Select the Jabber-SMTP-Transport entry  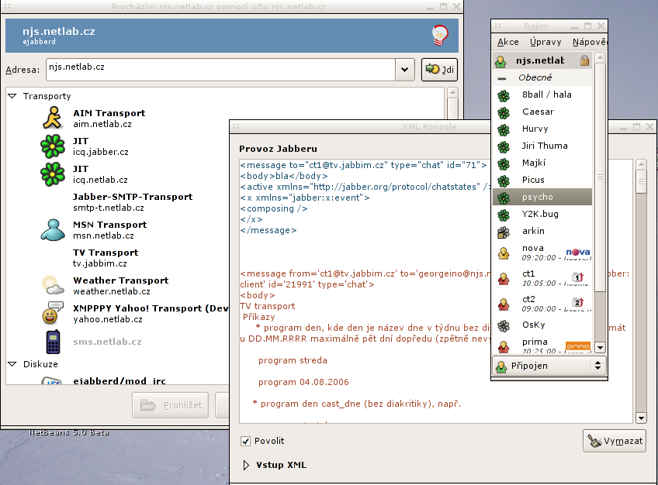click(133, 202)
